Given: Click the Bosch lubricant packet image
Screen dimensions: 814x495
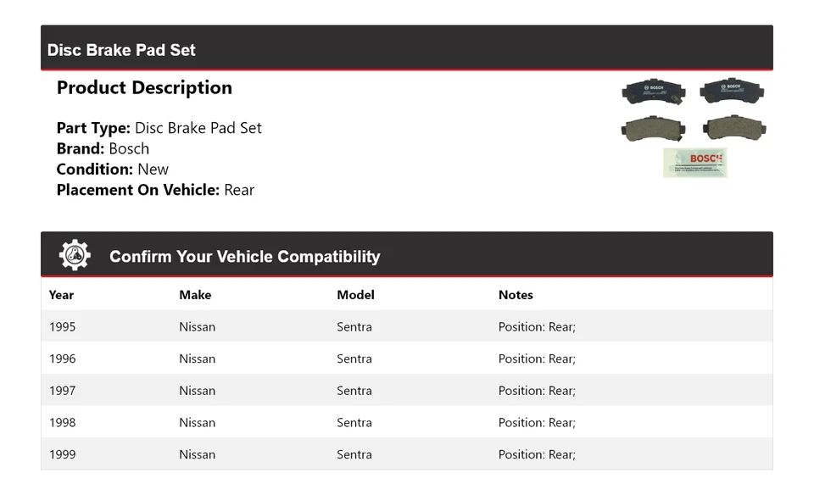Looking at the screenshot, I should [694, 163].
